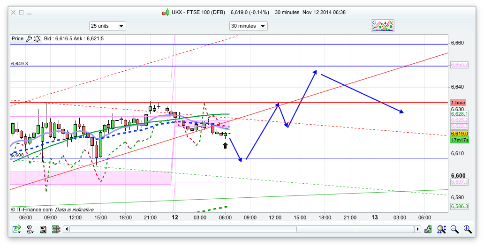Screen dimensions: 484x247
Task: Open candlestick chart settings wrench icon
Action: tap(428, 229)
